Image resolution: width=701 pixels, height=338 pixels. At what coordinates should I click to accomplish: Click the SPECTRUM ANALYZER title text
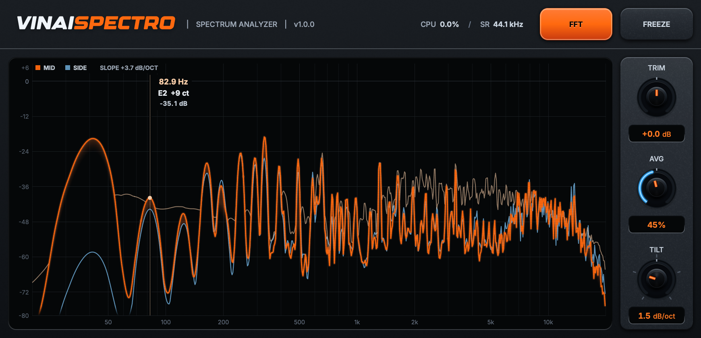[x=236, y=24]
